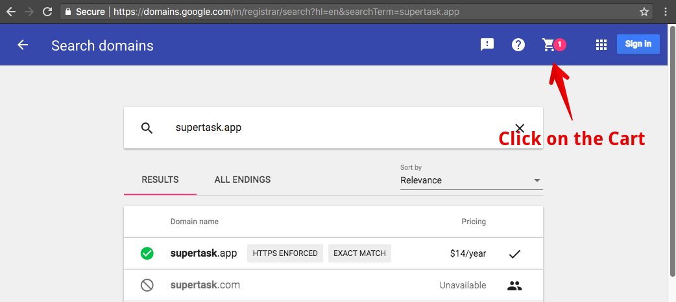Click the people icon for supertask.com
This screenshot has width=676, height=302.
514,285
